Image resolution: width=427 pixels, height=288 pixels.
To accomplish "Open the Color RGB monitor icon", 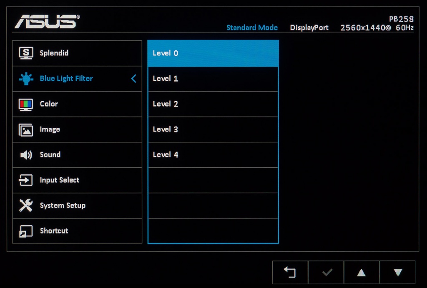I will tap(26, 104).
